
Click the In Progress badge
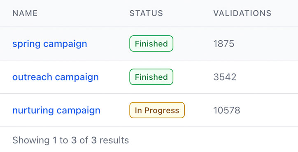[x=157, y=110]
